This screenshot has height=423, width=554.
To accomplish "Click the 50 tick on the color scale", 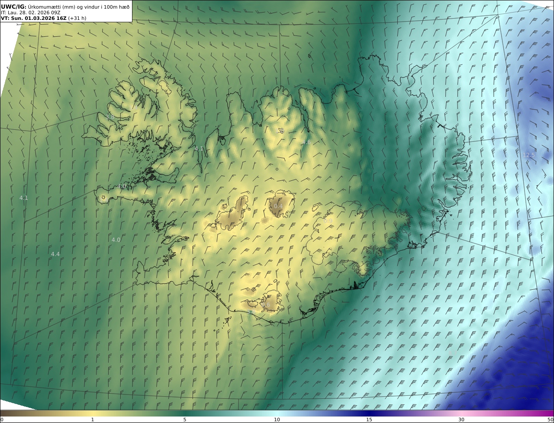I will point(550,420).
